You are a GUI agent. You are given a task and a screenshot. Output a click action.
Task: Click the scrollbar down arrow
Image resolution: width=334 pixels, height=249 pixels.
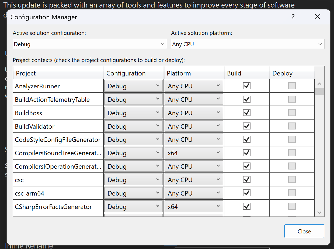pos(319,212)
